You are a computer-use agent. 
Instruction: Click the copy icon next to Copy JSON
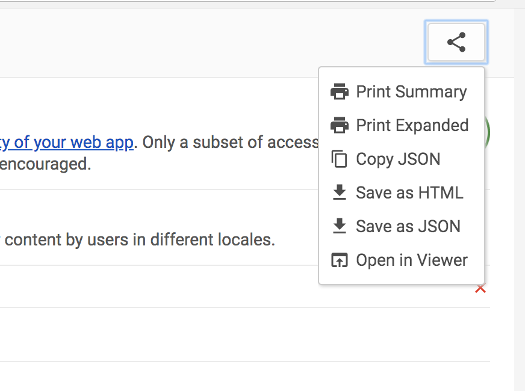click(x=340, y=159)
